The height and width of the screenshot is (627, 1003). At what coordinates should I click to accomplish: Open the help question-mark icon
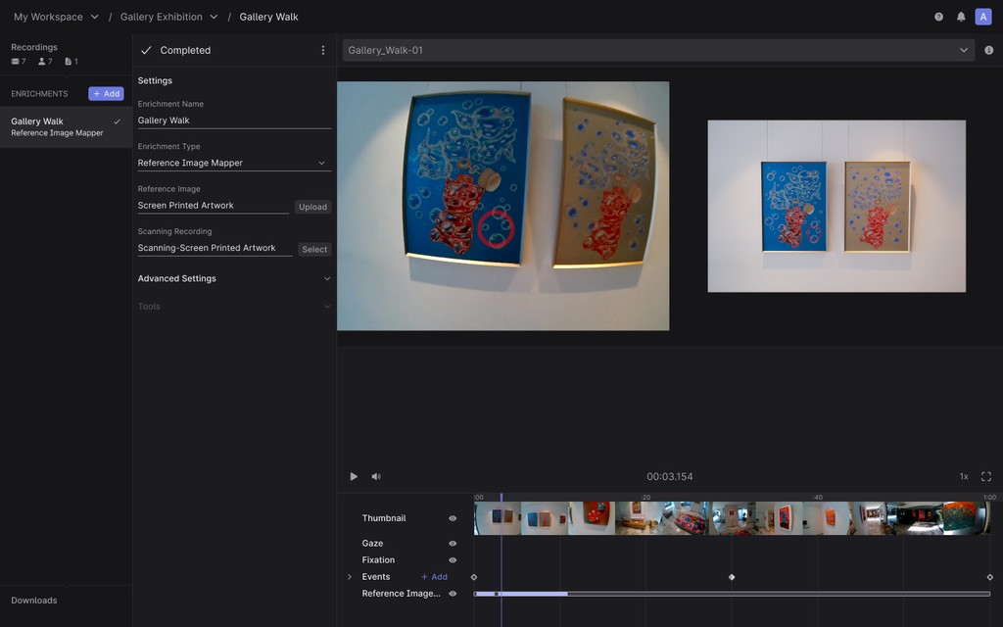pyautogui.click(x=938, y=16)
